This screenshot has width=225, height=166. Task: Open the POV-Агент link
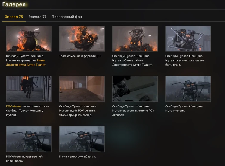(14, 106)
